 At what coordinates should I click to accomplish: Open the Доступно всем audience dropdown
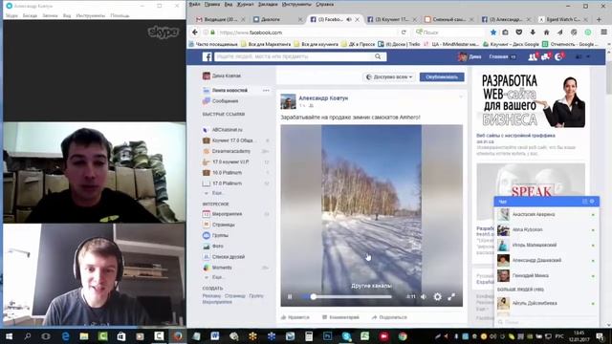pos(389,76)
